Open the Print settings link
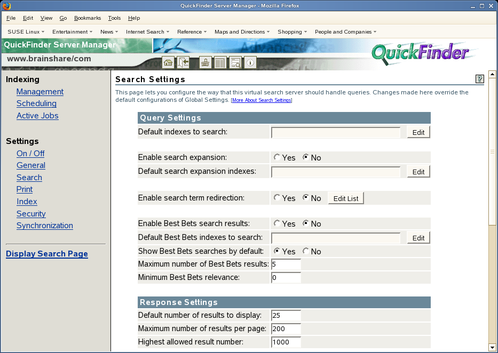The image size is (498, 353). pyautogui.click(x=25, y=189)
